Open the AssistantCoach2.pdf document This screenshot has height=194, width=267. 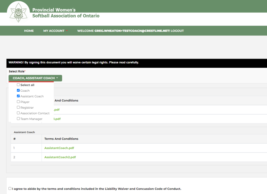pos(60,157)
